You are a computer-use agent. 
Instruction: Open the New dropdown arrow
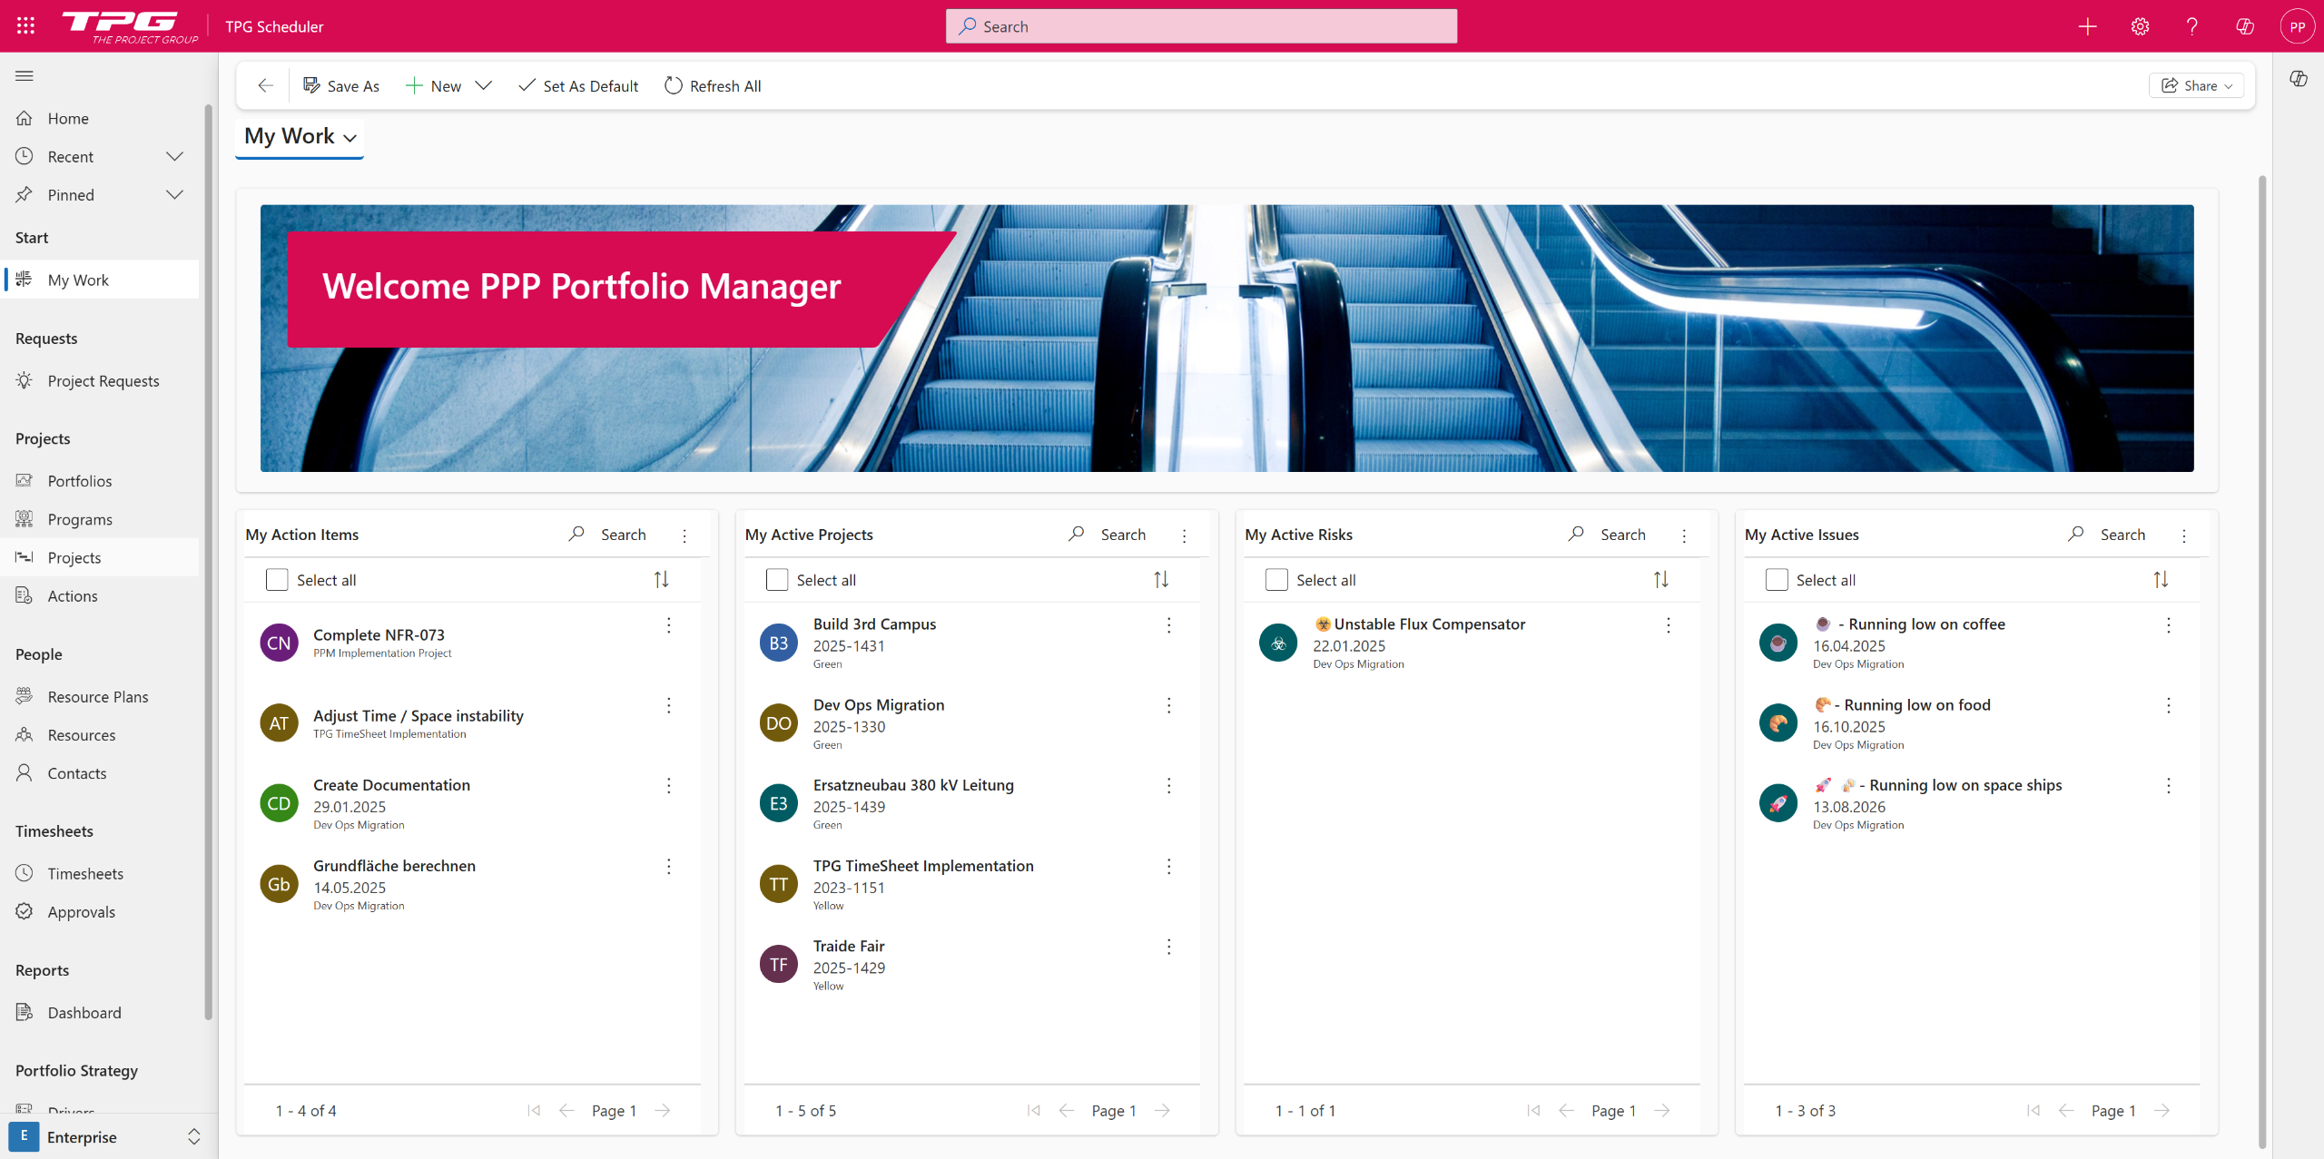click(x=484, y=85)
